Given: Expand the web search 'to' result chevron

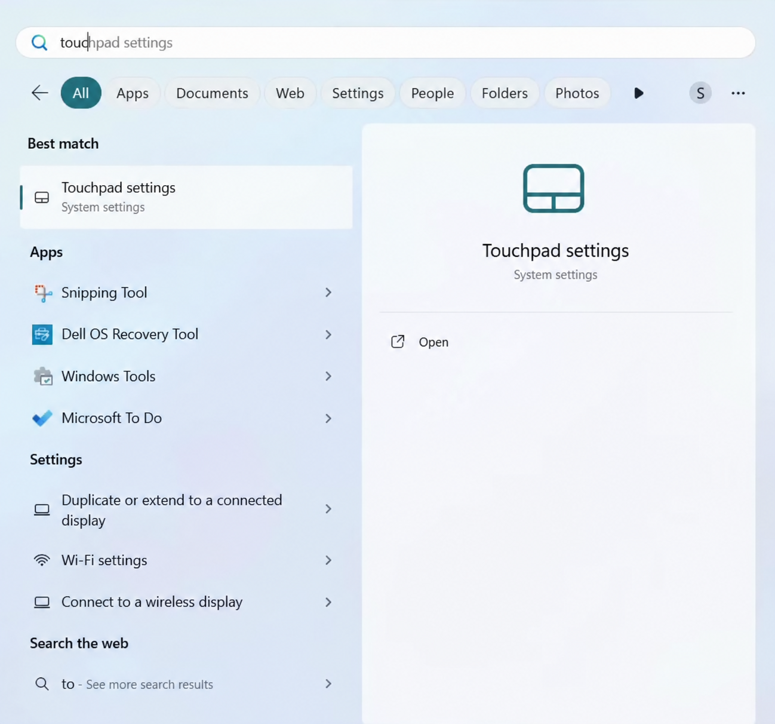Looking at the screenshot, I should (328, 683).
